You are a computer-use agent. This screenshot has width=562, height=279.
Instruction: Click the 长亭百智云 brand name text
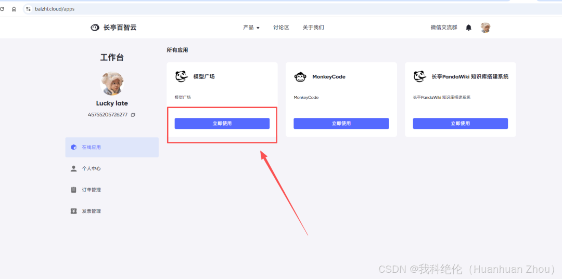click(x=120, y=28)
